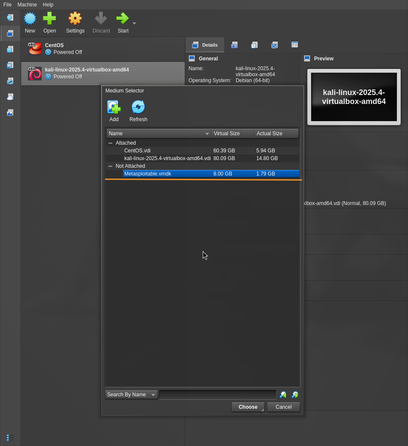
Task: Click the 60.39 GB virtual size cell
Action: point(224,151)
